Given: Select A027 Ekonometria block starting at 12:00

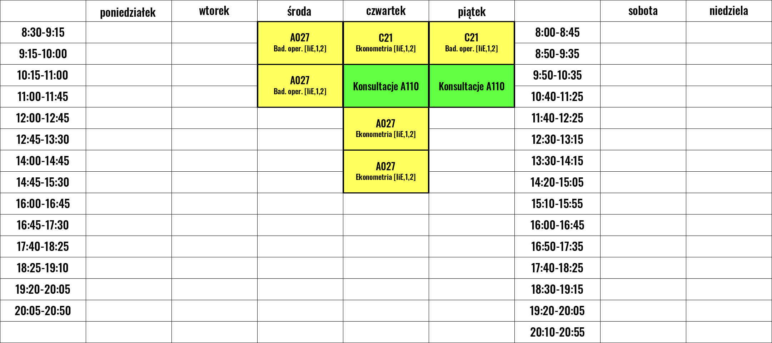Looking at the screenshot, I should point(386,129).
